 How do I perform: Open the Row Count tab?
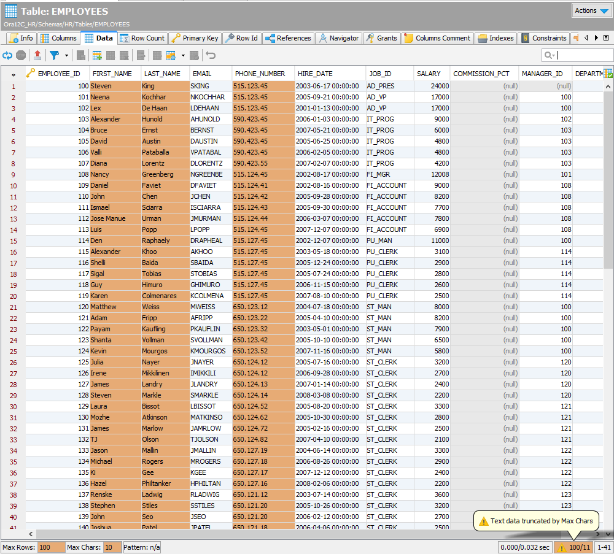[x=142, y=38]
